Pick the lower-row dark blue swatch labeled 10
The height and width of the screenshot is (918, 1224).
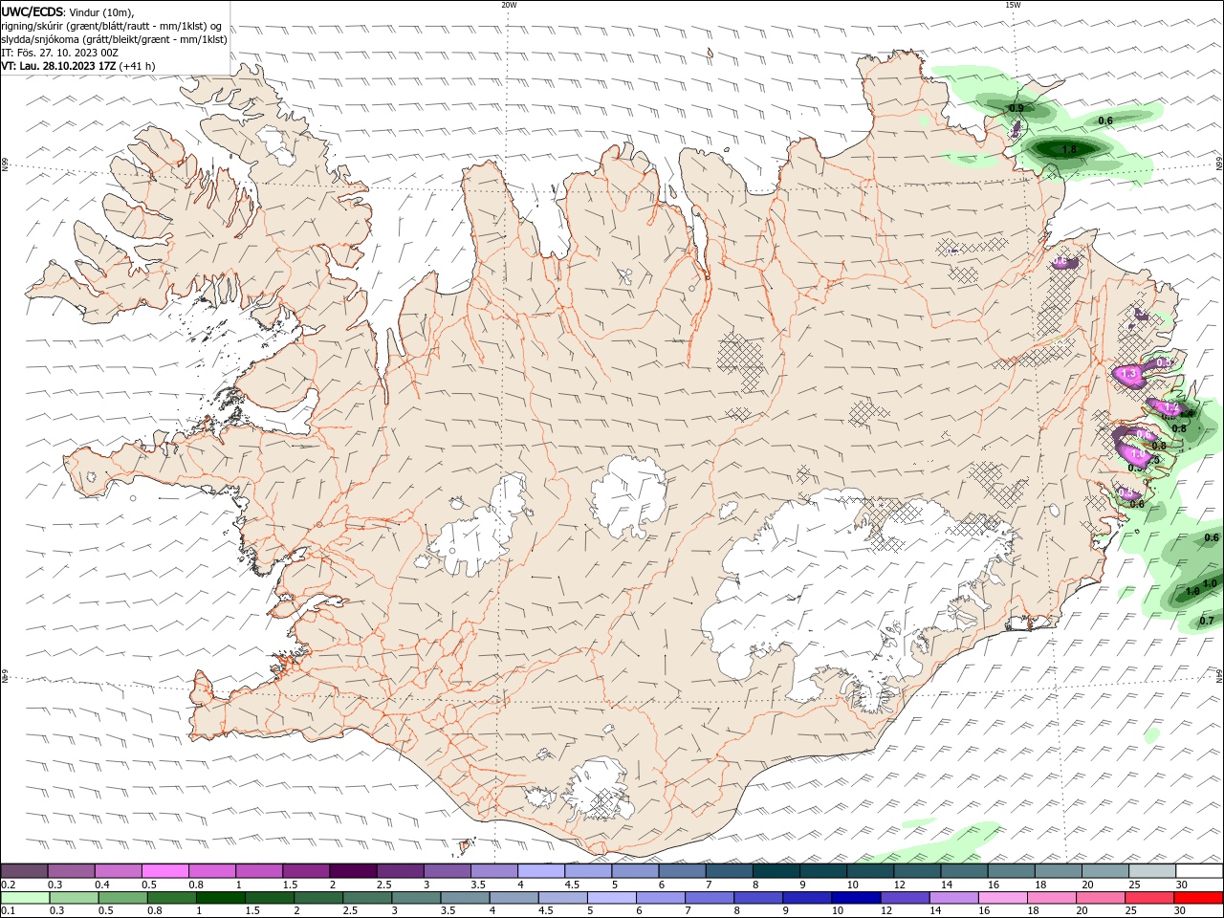pyautogui.click(x=857, y=898)
